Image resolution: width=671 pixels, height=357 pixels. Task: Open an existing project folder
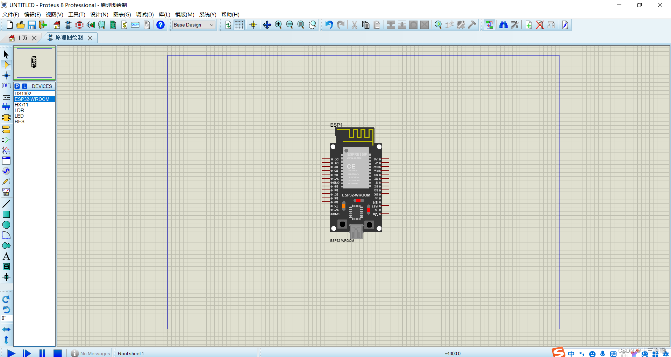click(21, 25)
